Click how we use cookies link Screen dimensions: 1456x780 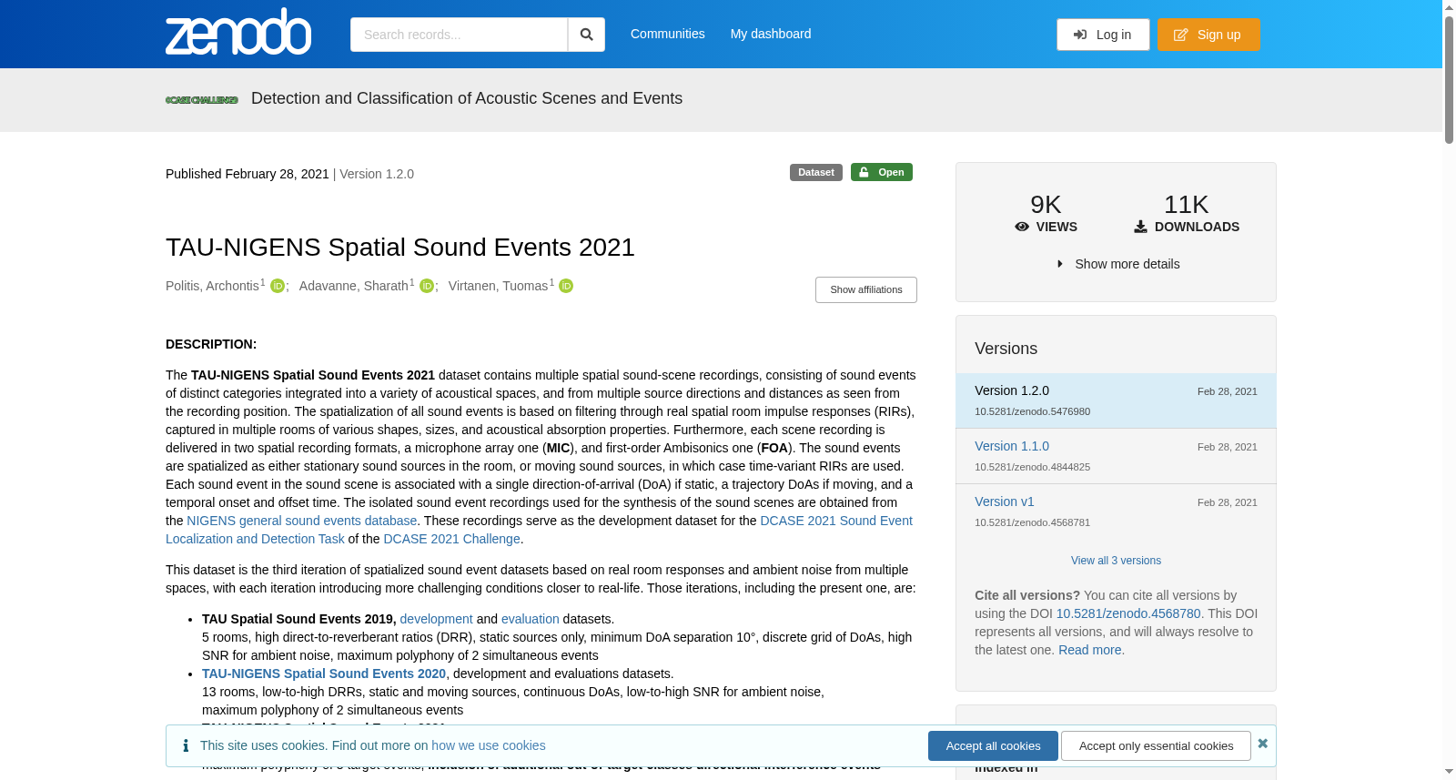click(489, 745)
